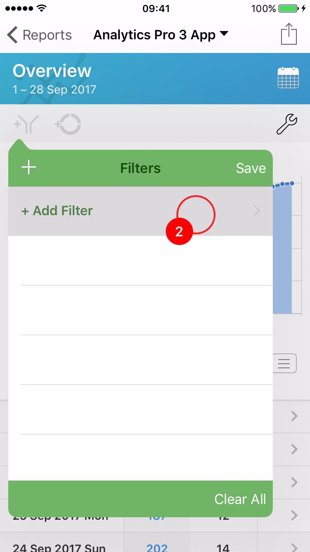Screen dimensions: 310x552
Task: Expand the Add Filter row chevron
Action: point(257,211)
